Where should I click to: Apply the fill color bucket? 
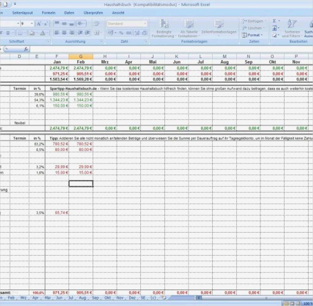pos(32,33)
